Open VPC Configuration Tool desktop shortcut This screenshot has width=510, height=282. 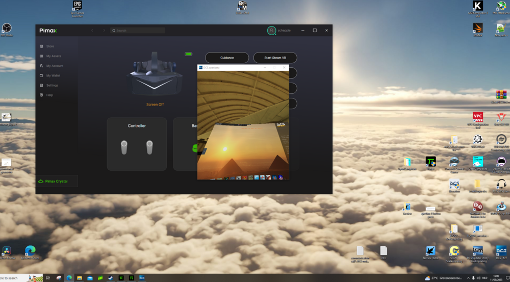coord(477,120)
